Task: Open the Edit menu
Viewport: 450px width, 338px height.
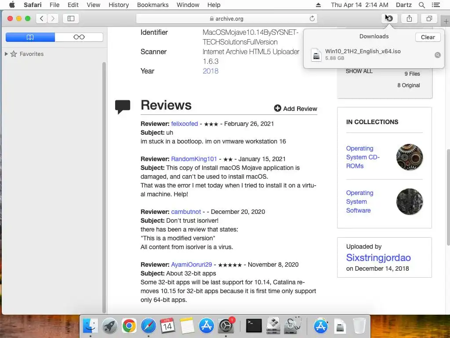Action: (73, 5)
